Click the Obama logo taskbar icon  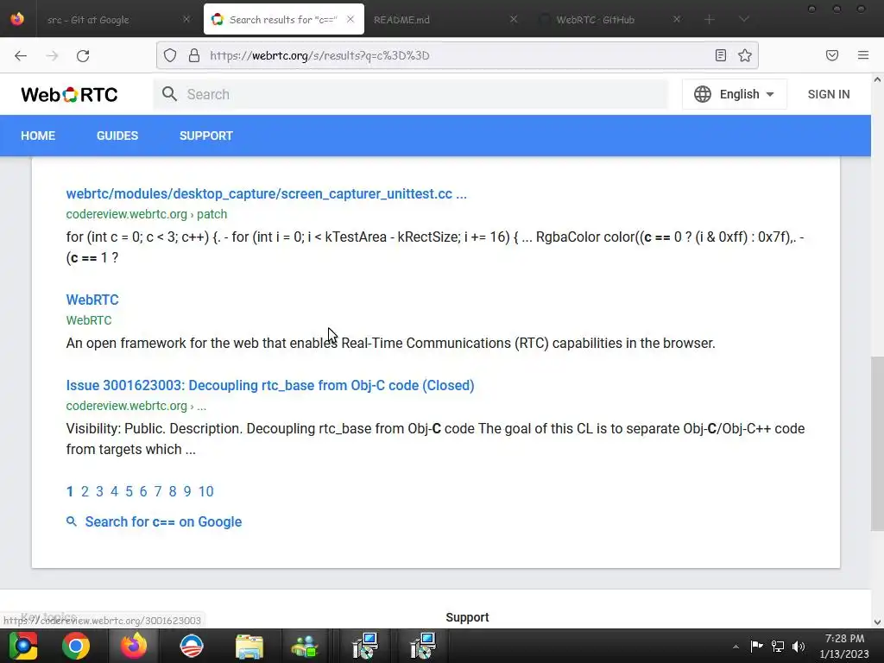(x=192, y=646)
